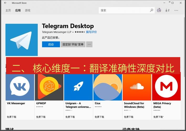Pin app via 固定到"开始"菜单 button
This screenshot has height=131, width=186.
tap(73, 44)
